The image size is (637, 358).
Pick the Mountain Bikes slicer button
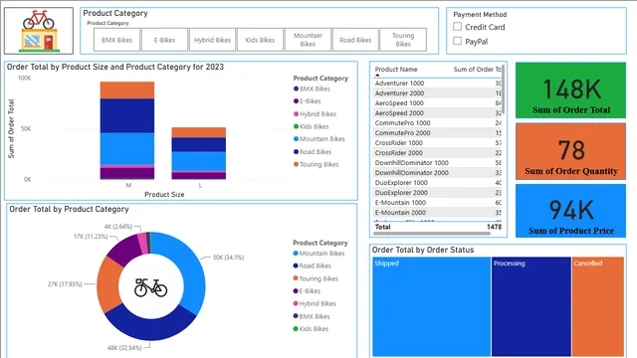point(308,40)
